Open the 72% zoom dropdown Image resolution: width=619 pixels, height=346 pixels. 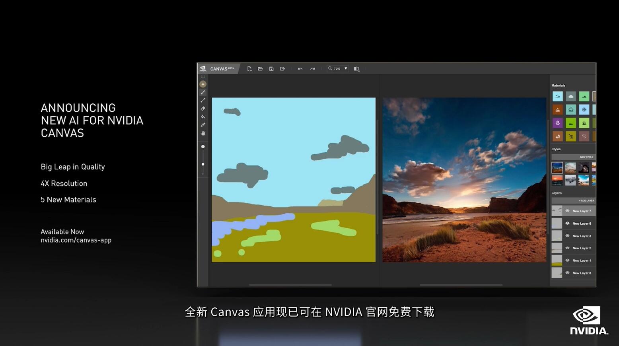click(x=345, y=69)
